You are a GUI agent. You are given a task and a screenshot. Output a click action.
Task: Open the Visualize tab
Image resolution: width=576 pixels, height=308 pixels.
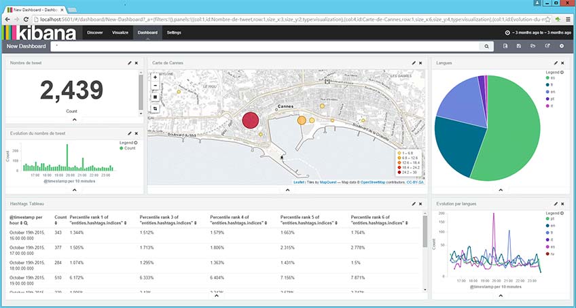(x=120, y=33)
